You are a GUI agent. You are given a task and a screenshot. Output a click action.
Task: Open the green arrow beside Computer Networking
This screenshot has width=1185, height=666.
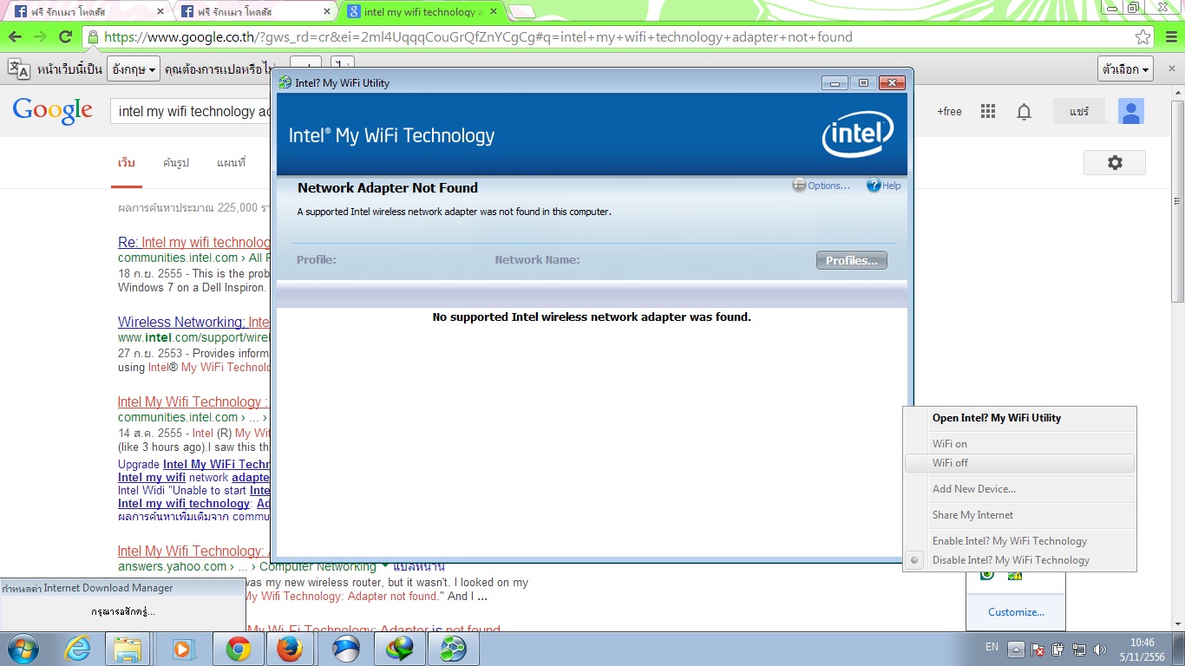tap(386, 566)
